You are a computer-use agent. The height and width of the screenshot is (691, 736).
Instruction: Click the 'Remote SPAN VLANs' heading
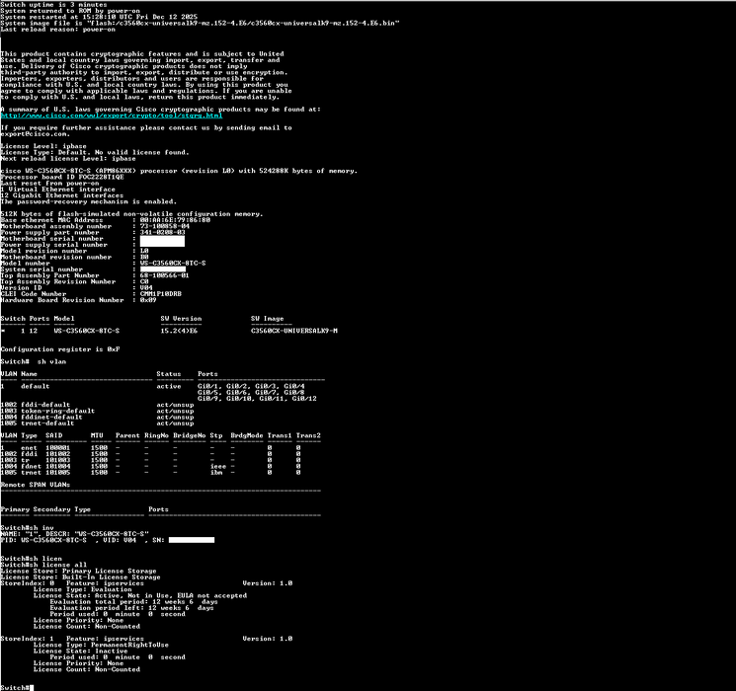tap(36, 485)
